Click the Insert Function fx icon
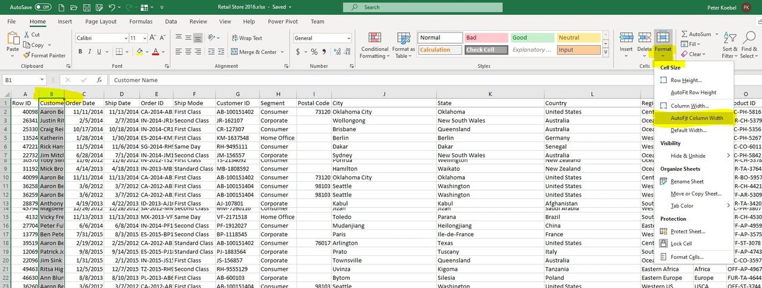The width and height of the screenshot is (762, 288). point(99,80)
